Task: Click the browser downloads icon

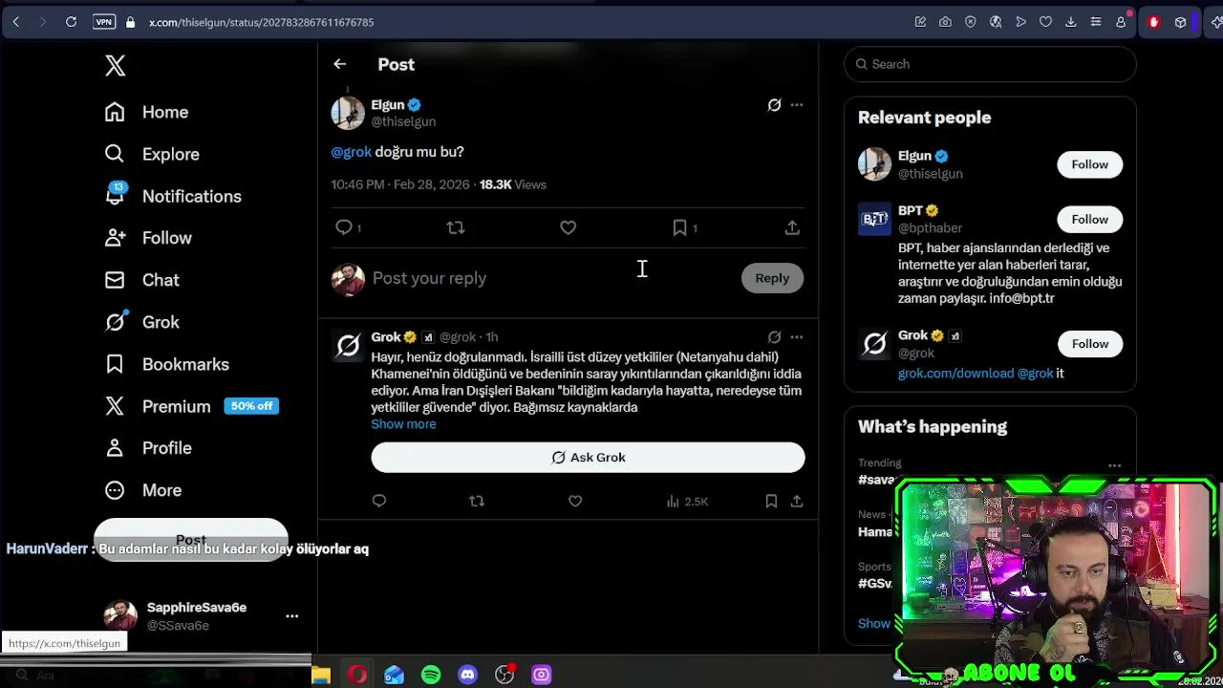Action: [1070, 22]
